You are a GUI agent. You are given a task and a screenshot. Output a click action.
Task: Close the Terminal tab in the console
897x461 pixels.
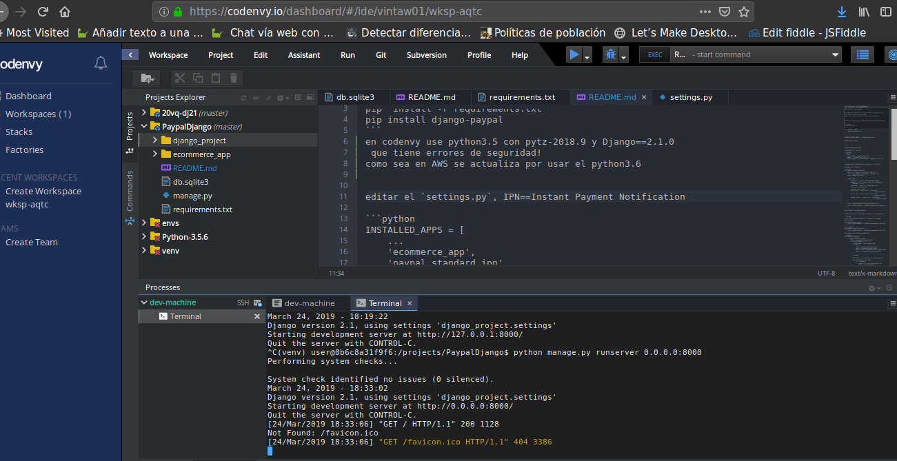pyautogui.click(x=410, y=303)
